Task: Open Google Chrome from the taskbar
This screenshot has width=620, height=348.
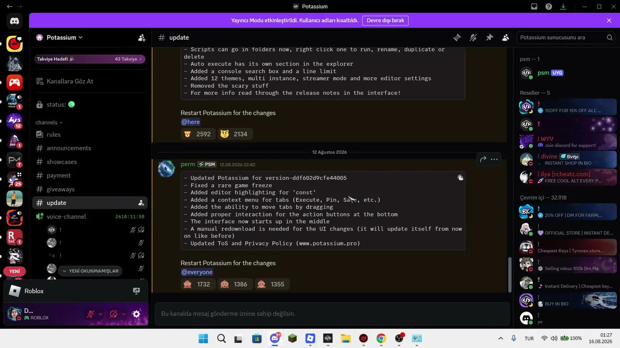Action: [381, 338]
